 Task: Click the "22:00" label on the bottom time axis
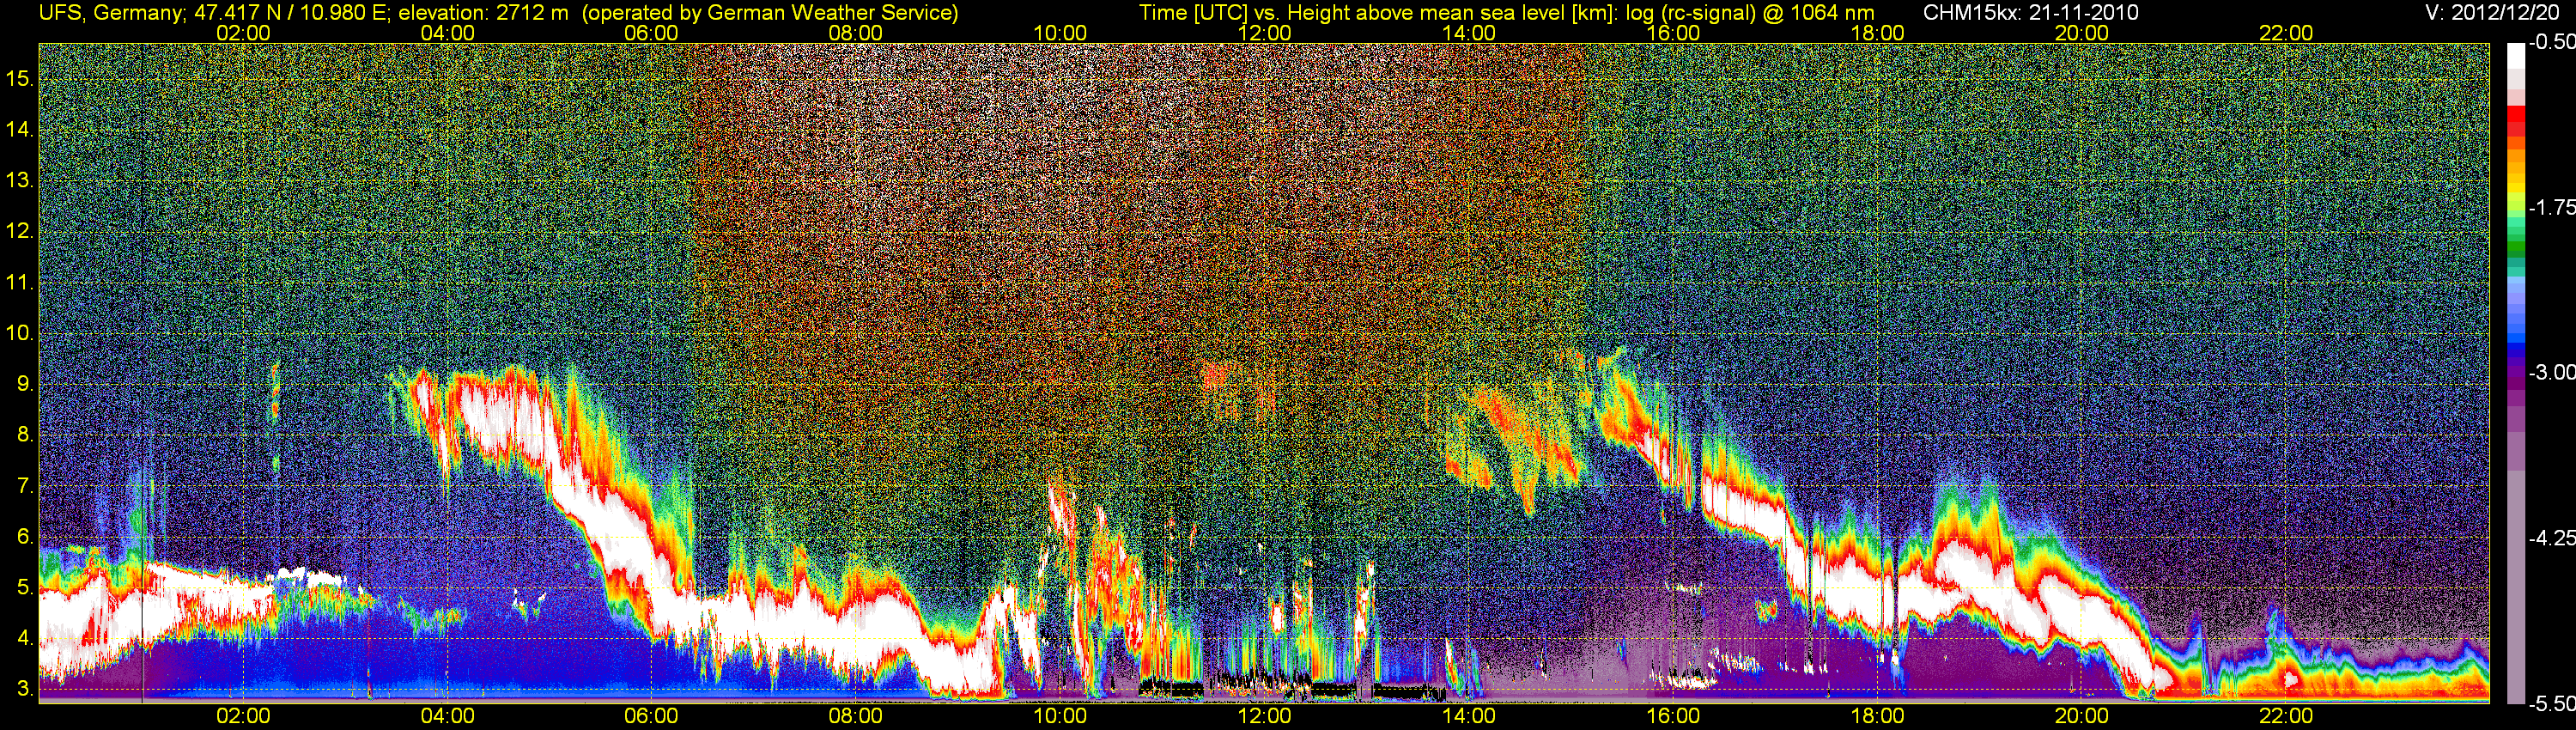tap(2286, 716)
